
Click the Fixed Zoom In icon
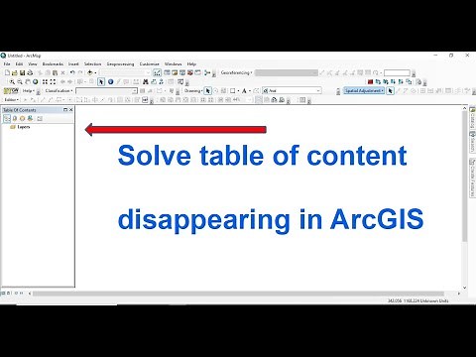click(x=45, y=81)
